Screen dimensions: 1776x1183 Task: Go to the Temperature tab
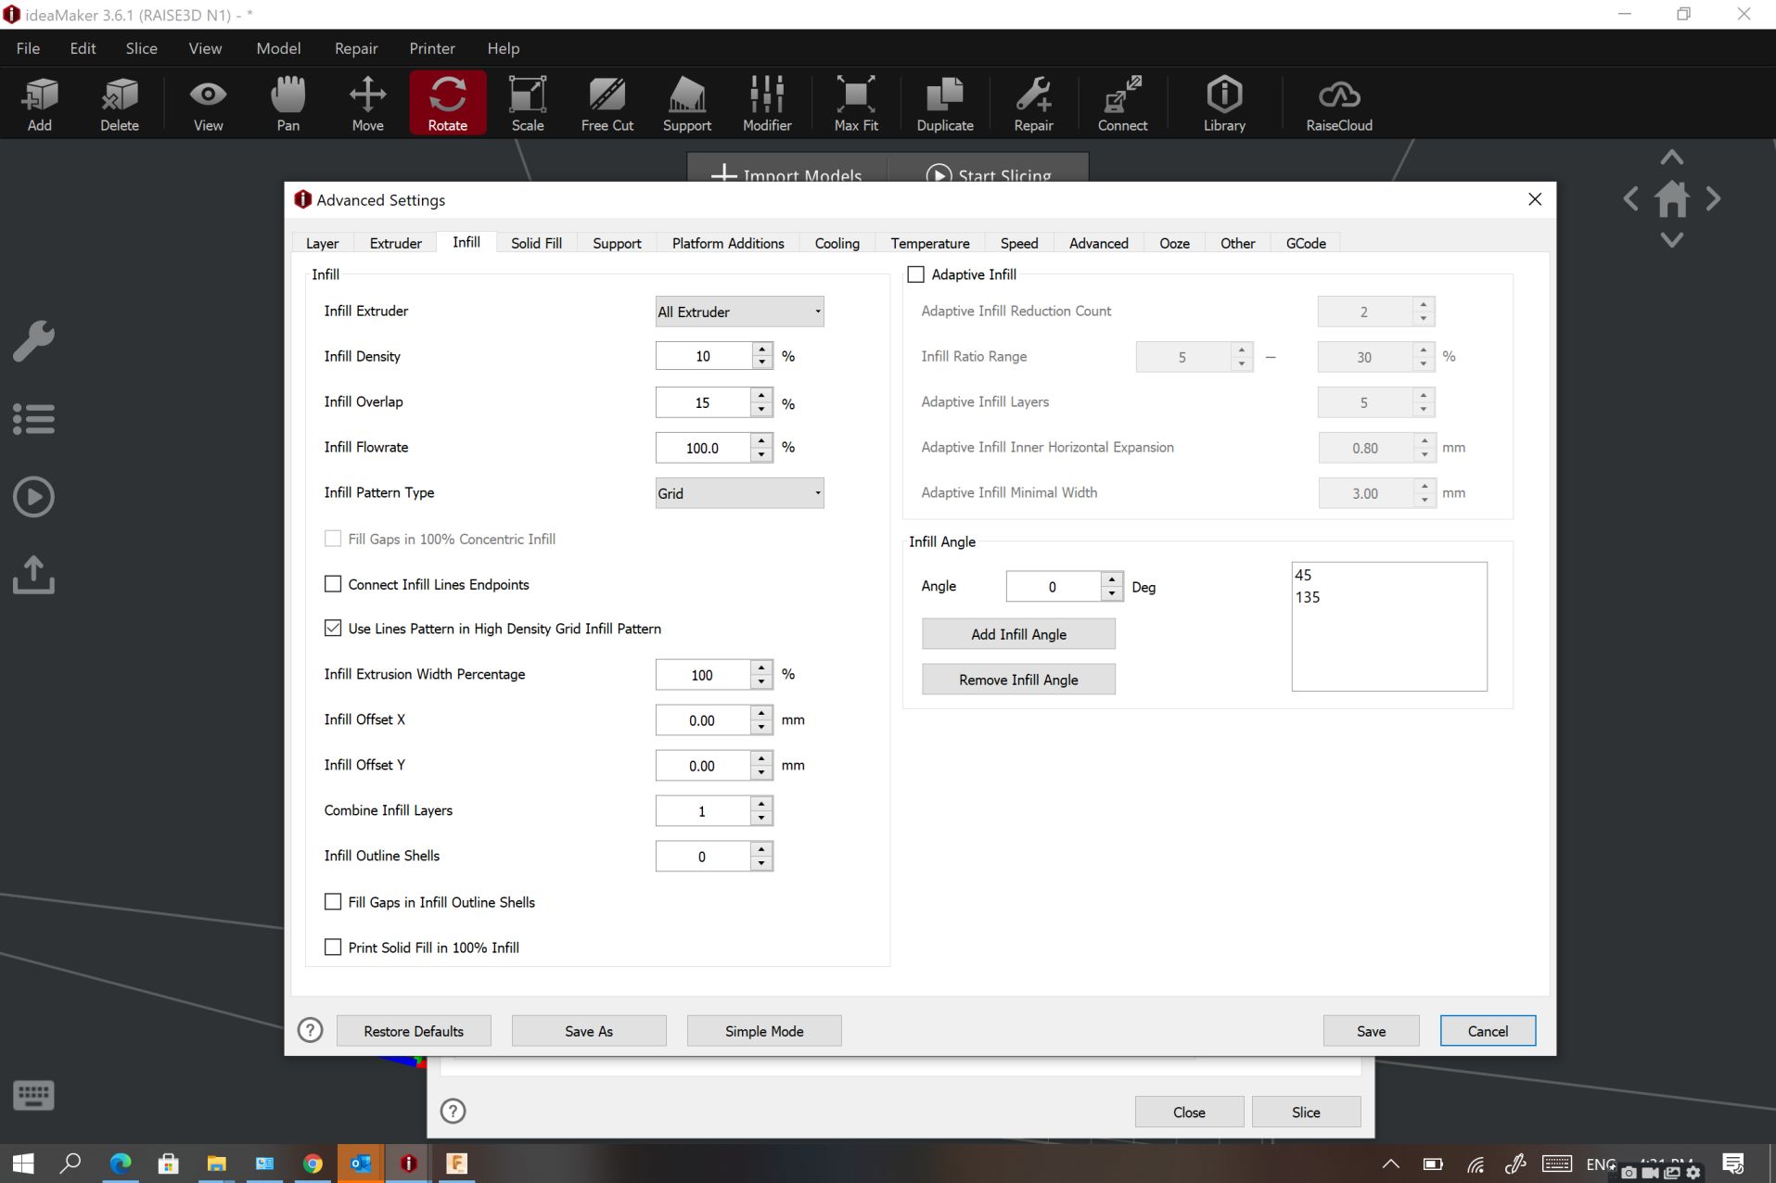tap(930, 243)
